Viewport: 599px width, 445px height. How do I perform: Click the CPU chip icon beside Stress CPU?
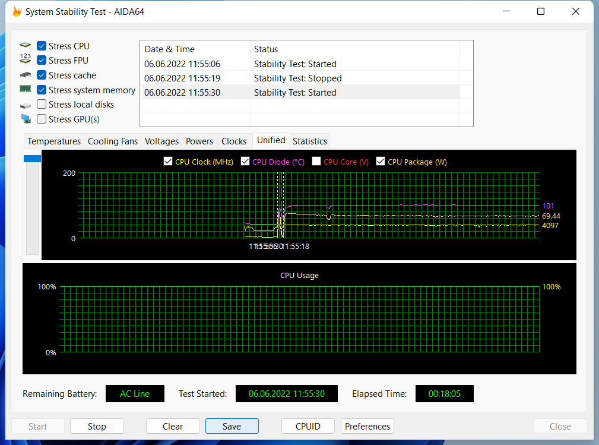[25, 46]
